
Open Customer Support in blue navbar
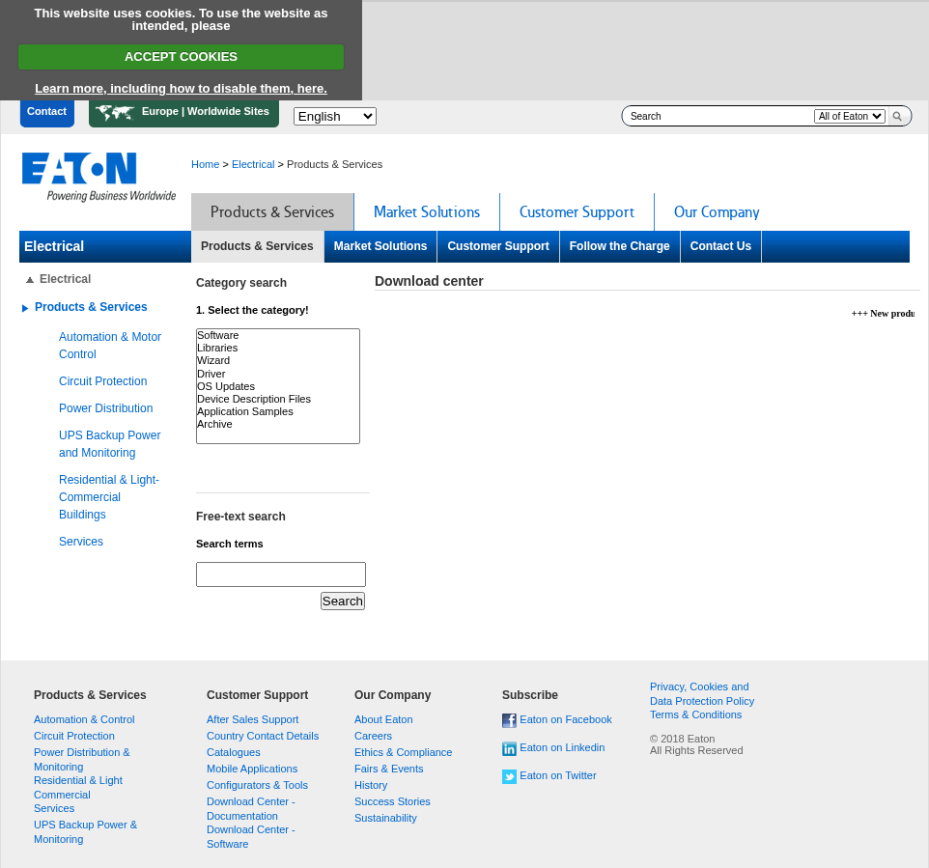[498, 246]
